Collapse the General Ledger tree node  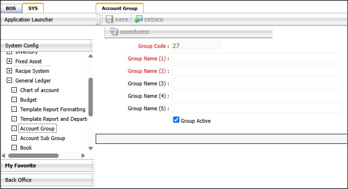point(9,81)
